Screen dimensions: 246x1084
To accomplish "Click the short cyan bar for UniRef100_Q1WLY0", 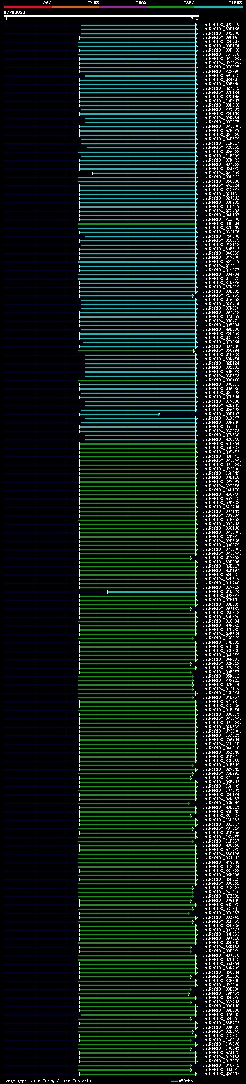I will pyautogui.click(x=152, y=592).
